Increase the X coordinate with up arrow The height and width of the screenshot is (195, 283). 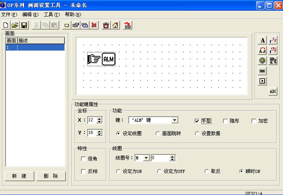99,119
